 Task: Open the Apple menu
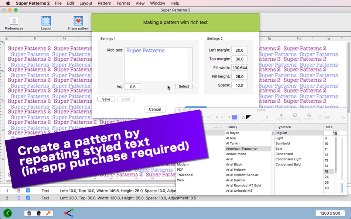tap(8, 3)
